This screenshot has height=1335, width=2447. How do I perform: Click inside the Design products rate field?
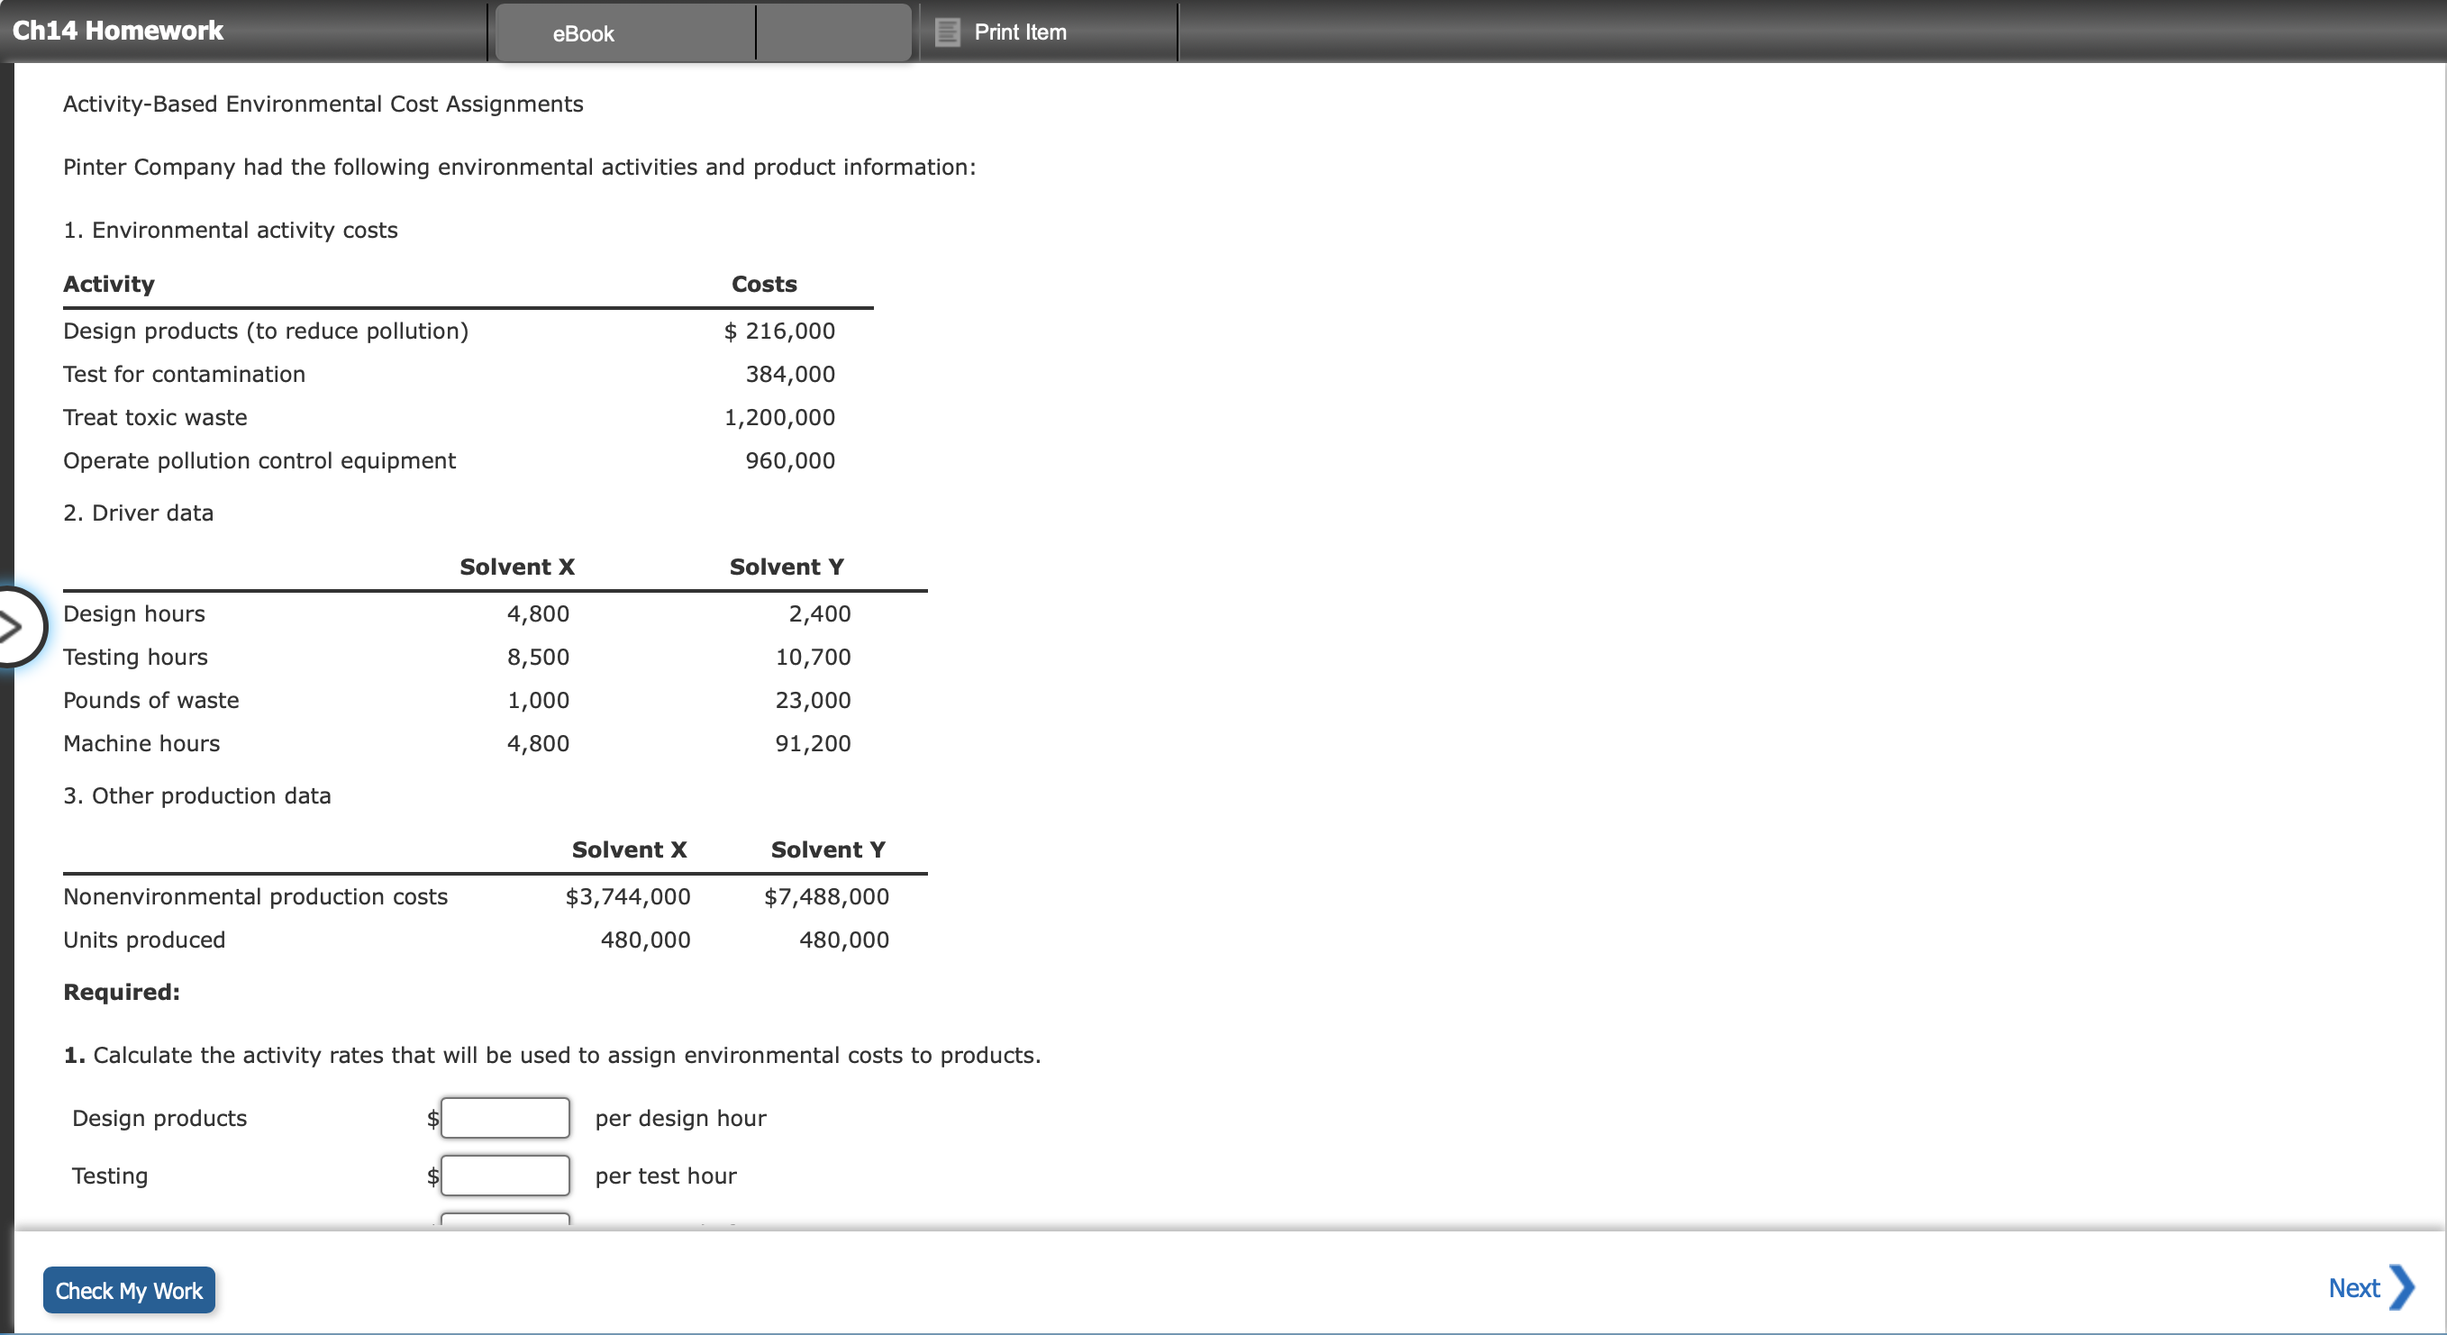point(504,1118)
